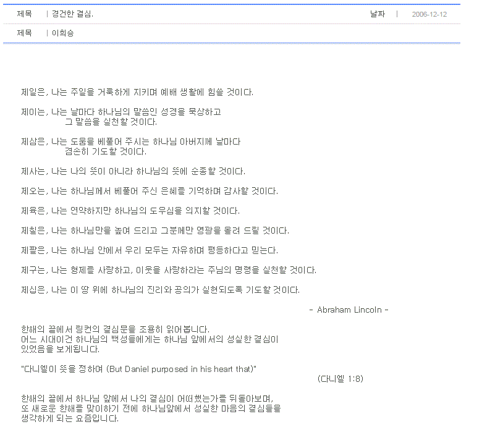Click the '제목' label beside 이희승
482x427 pixels.
(24, 33)
